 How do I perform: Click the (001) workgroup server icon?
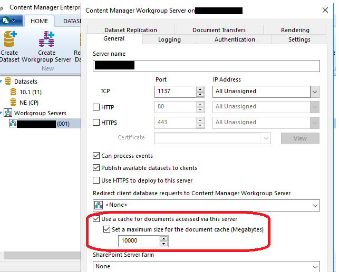click(13, 124)
